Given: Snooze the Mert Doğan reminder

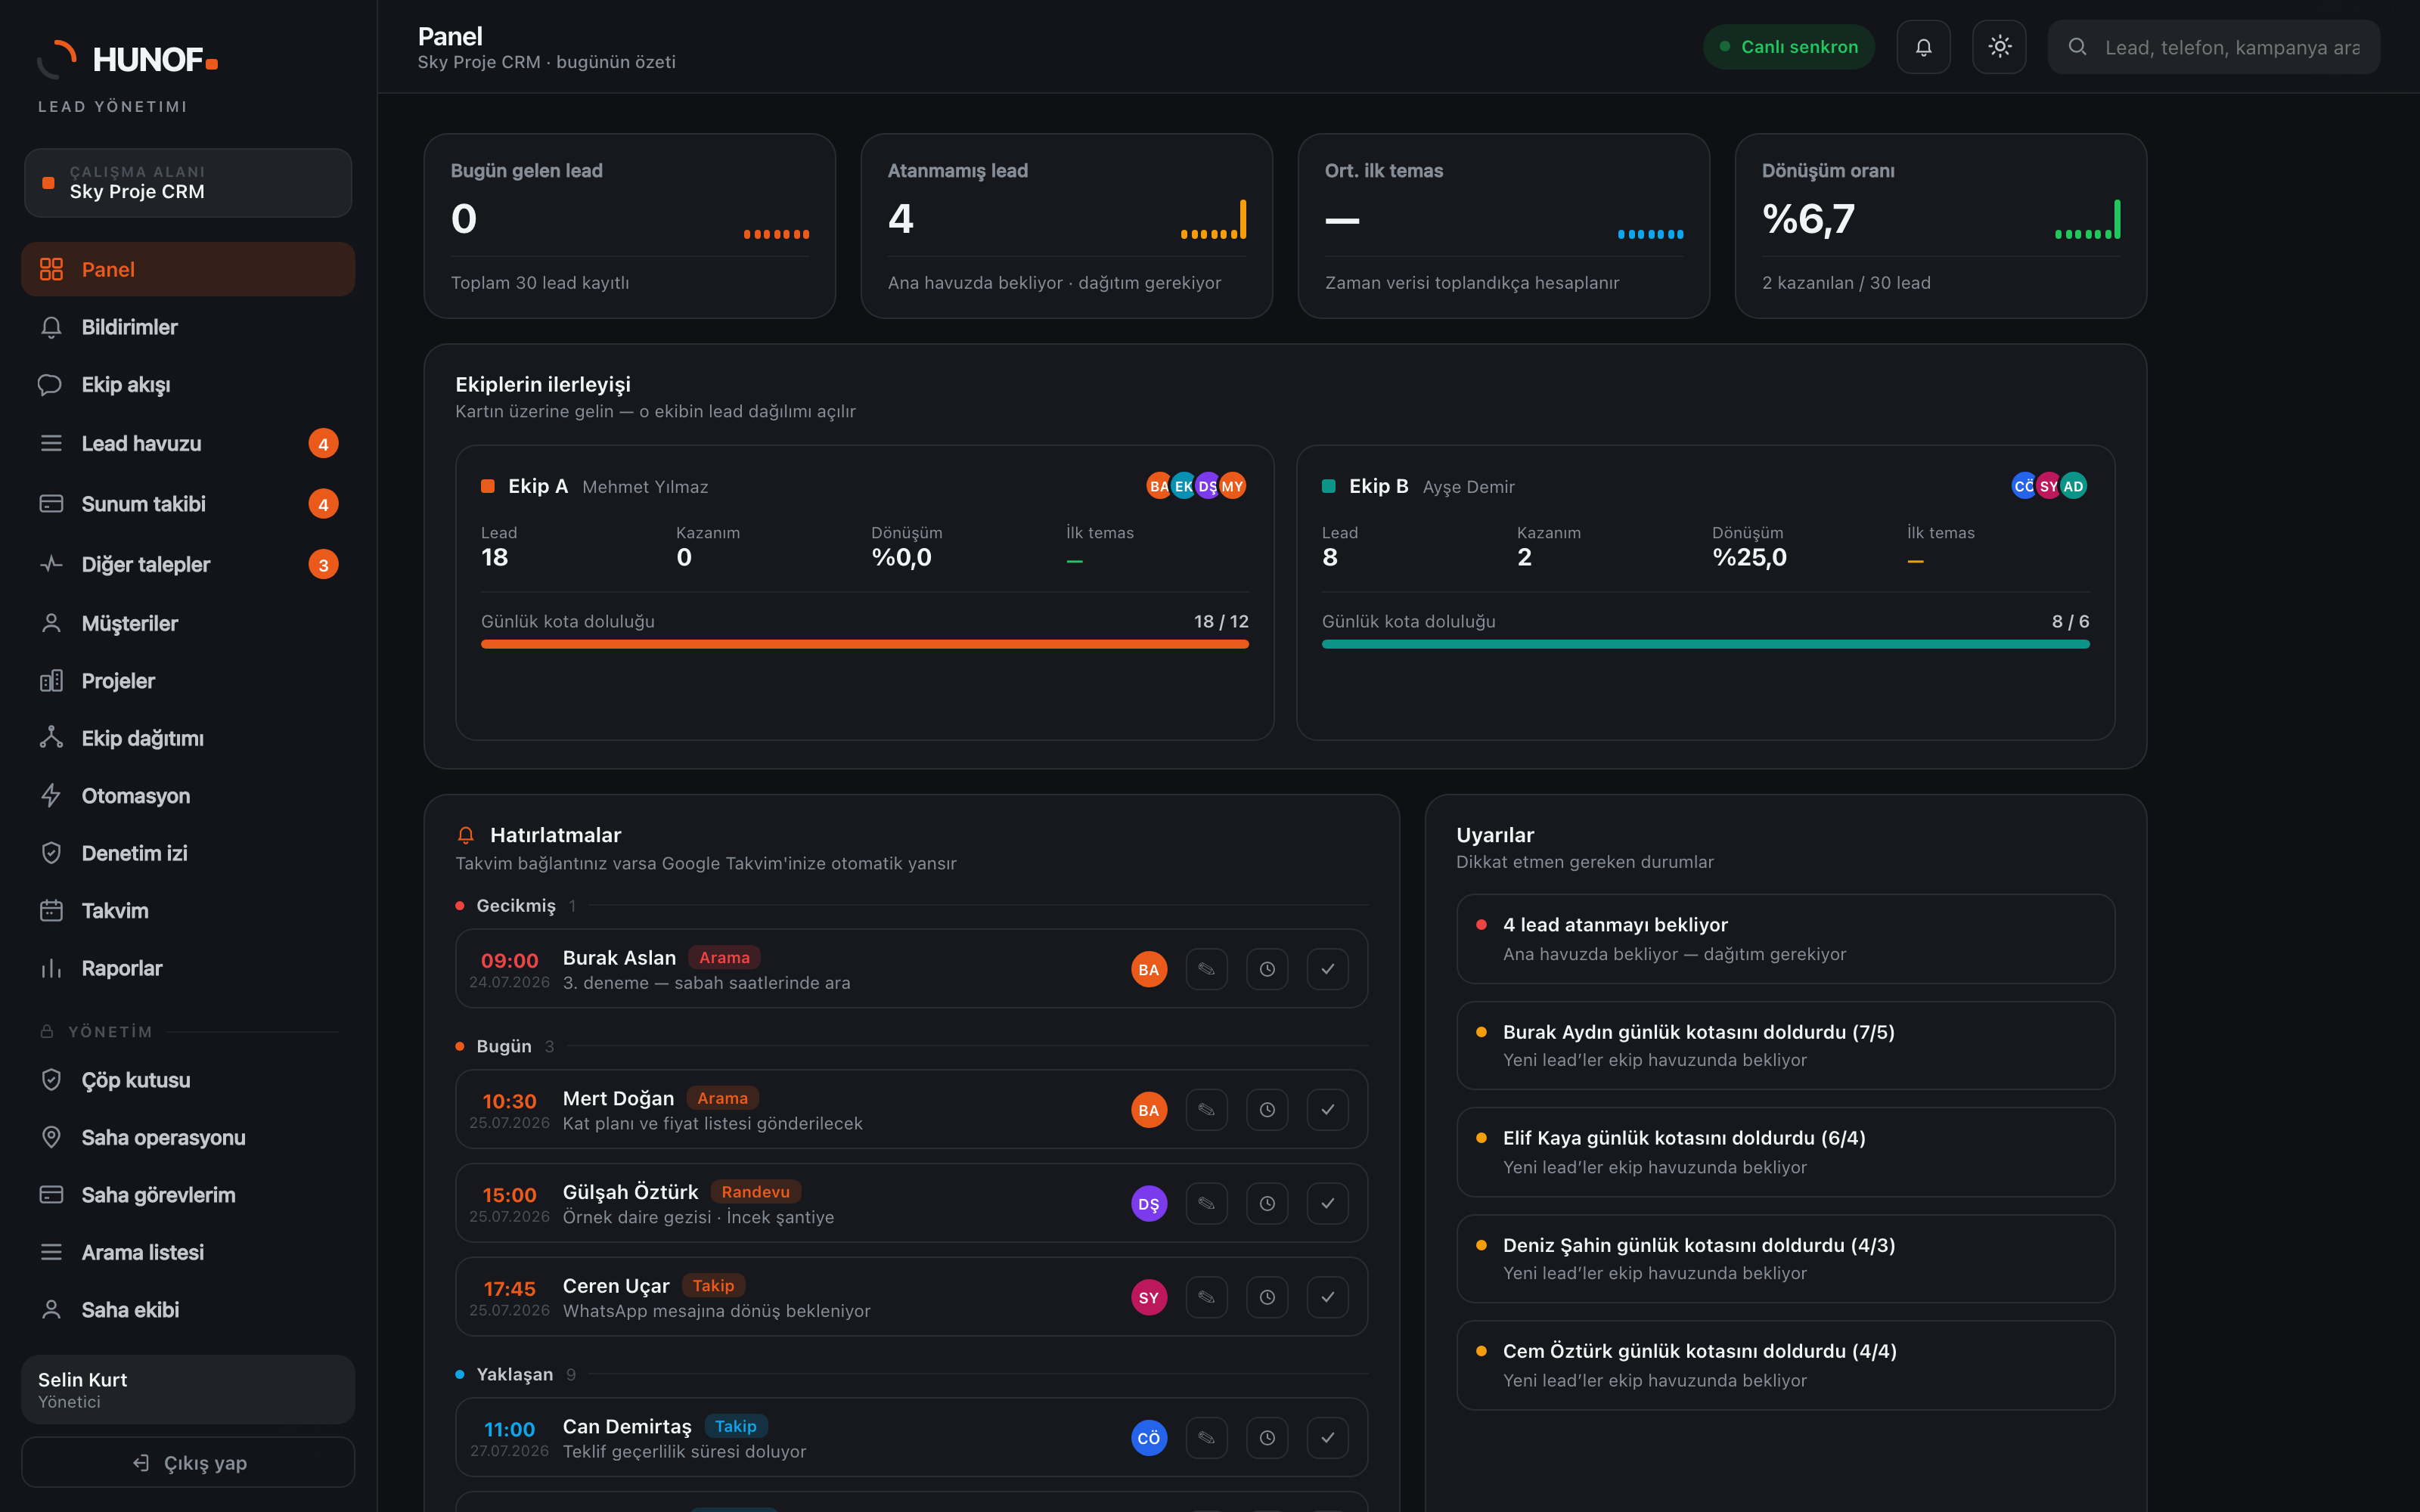Looking at the screenshot, I should [1267, 1110].
